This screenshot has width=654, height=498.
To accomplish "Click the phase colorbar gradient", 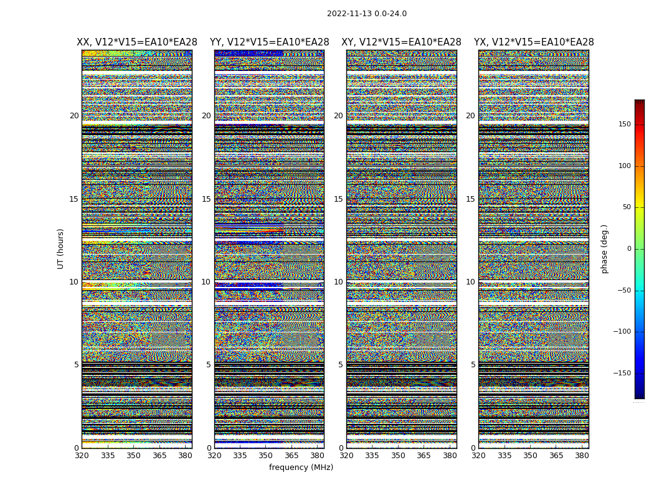I will [639, 249].
